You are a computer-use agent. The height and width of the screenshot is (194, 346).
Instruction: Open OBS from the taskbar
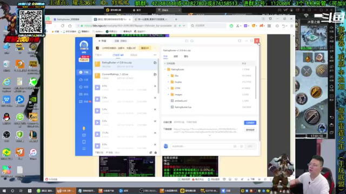(148, 191)
